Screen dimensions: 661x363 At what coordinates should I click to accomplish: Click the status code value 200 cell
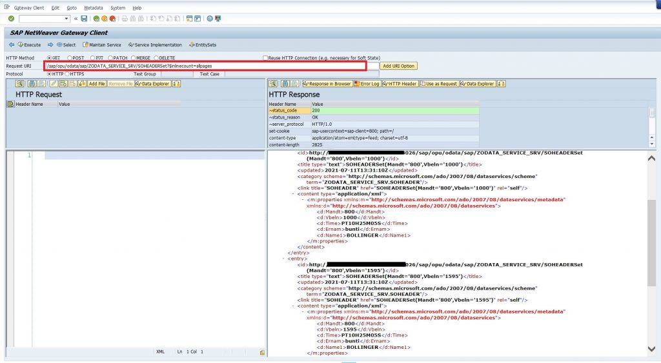(394, 110)
